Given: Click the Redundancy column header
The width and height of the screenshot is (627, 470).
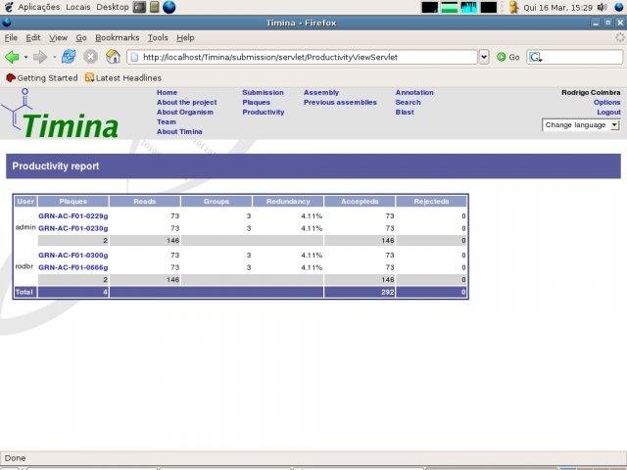Looking at the screenshot, I should (288, 202).
